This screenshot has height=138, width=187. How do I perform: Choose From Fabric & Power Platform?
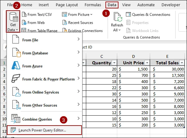pos(44,79)
